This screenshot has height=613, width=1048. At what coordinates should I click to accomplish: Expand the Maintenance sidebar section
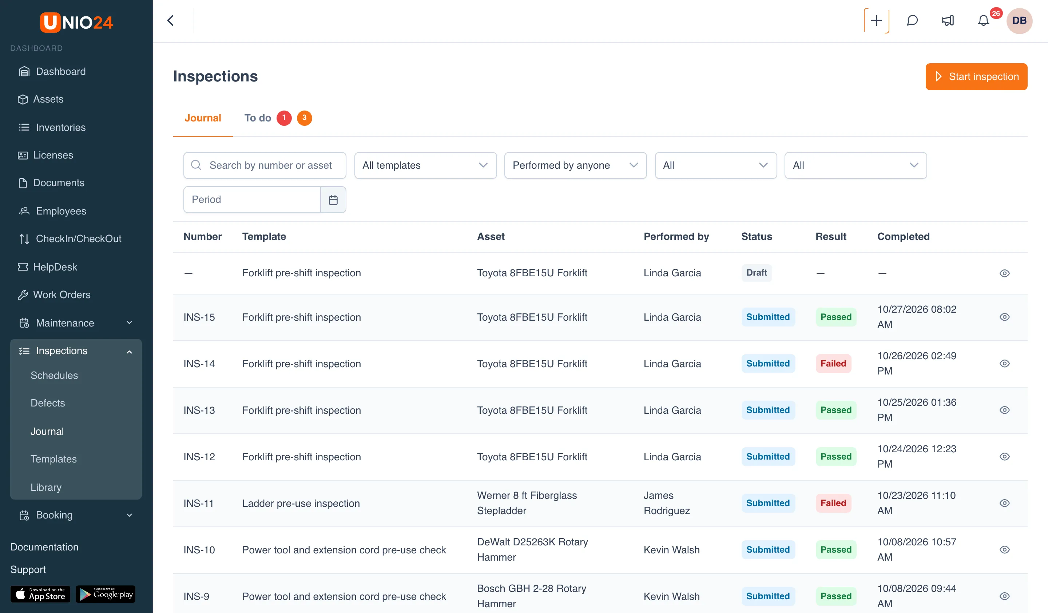[76, 323]
